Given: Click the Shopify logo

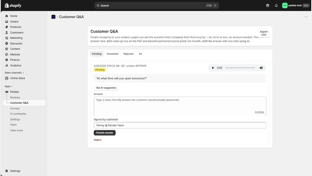Looking at the screenshot, I should coord(13,5).
